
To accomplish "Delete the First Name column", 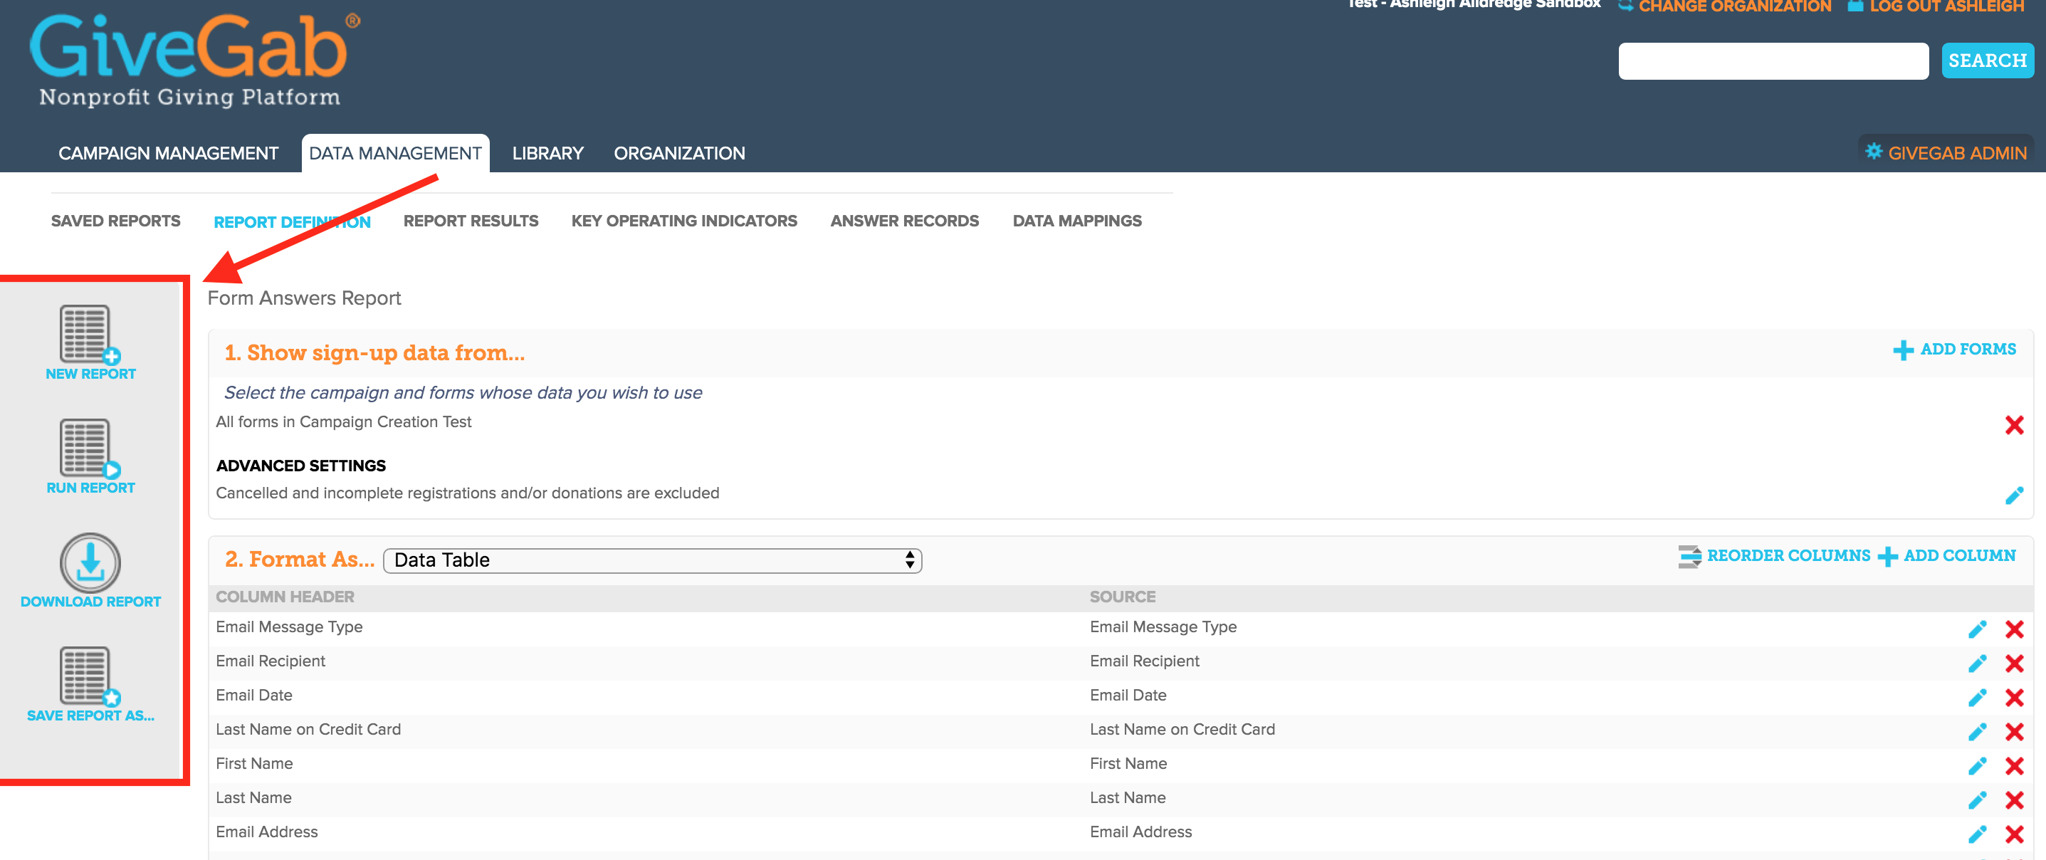I will [2014, 766].
